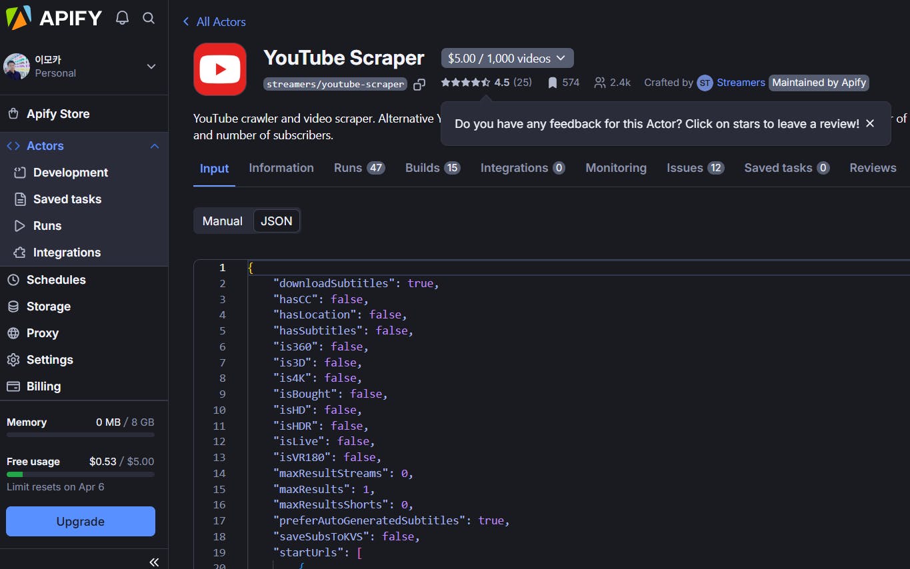910x569 pixels.
Task: Click the streamers/youtube-scraper ID badge
Action: click(x=335, y=85)
